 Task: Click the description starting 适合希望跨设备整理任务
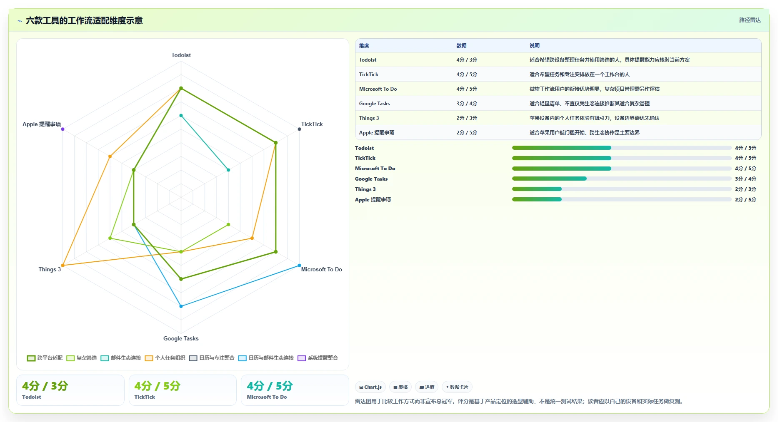[x=610, y=60]
